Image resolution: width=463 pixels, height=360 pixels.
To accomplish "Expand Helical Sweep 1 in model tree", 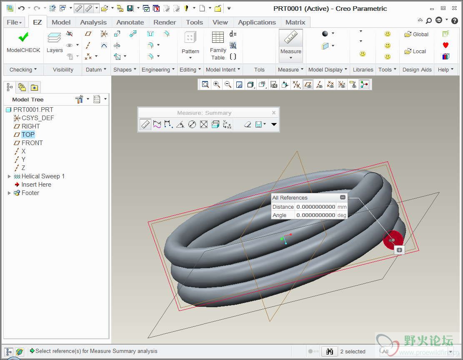I will [x=9, y=176].
